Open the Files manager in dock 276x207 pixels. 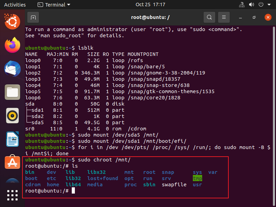pos(12,92)
